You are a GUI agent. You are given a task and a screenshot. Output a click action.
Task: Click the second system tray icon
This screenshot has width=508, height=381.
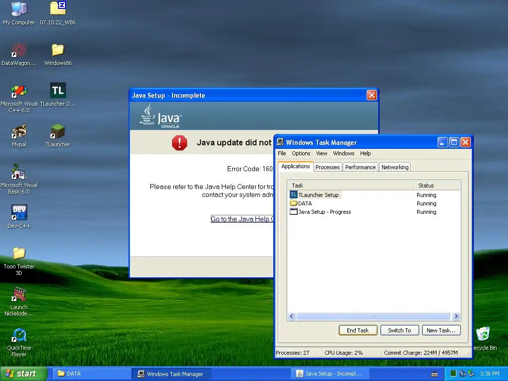(x=462, y=374)
